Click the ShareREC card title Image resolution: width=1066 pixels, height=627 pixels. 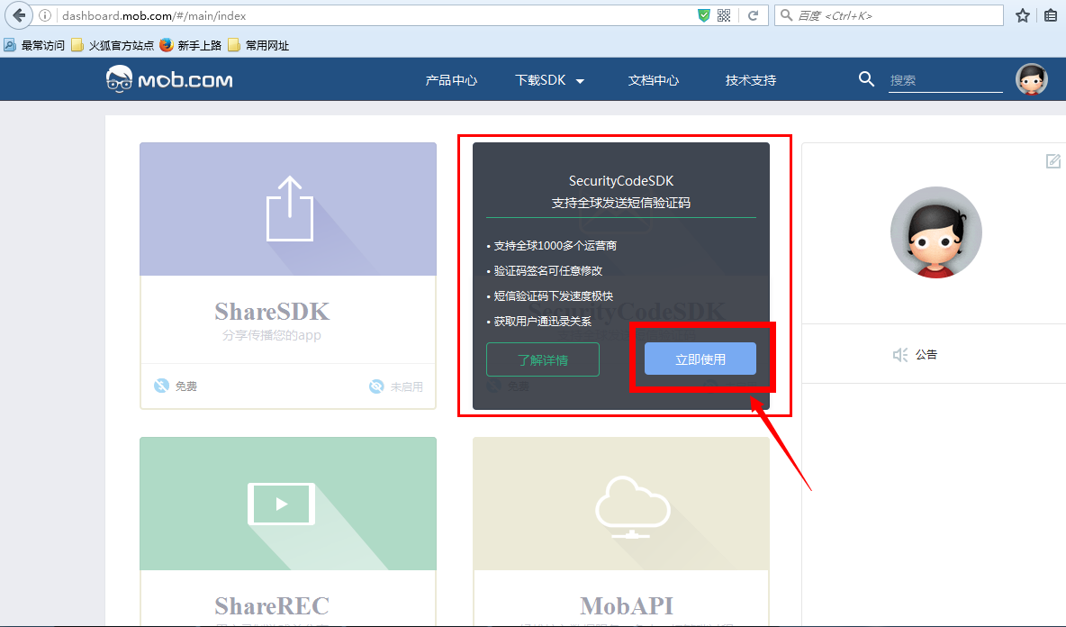(272, 605)
